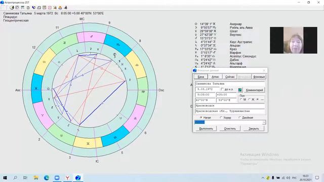Click the birth date field 5.03.1972
The width and height of the screenshot is (324, 182).
207,89
